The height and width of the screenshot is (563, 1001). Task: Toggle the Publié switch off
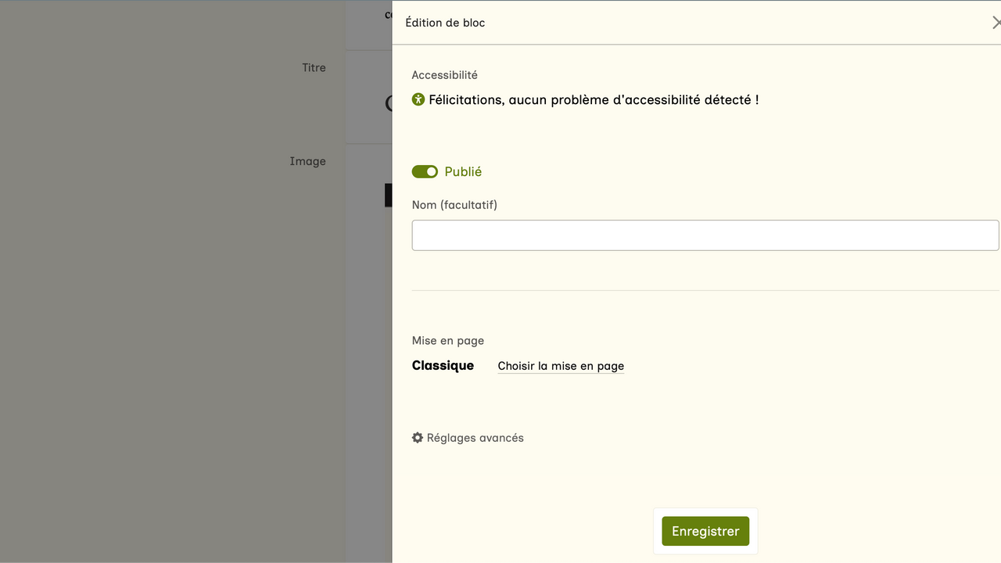pos(425,171)
